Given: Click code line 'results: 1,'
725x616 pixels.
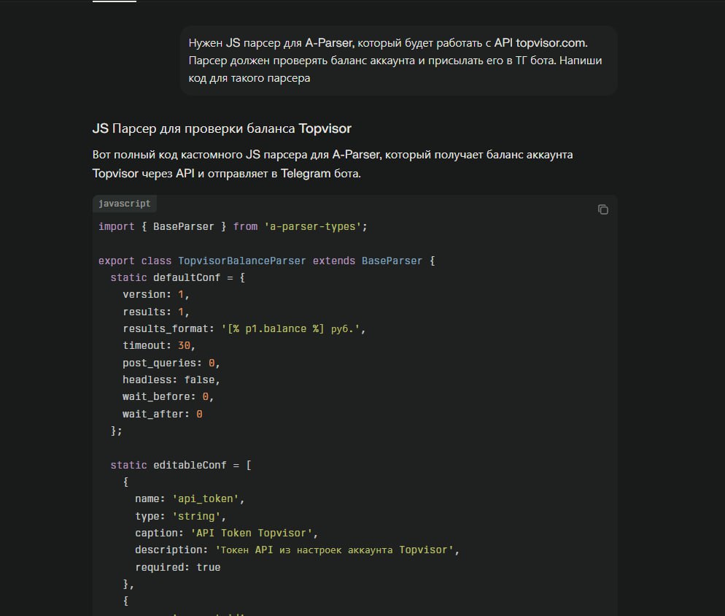Looking at the screenshot, I should pyautogui.click(x=156, y=312).
